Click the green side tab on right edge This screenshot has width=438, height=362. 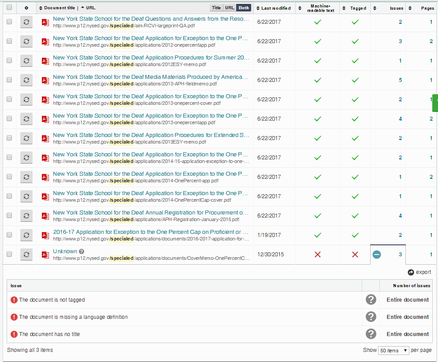click(x=435, y=102)
